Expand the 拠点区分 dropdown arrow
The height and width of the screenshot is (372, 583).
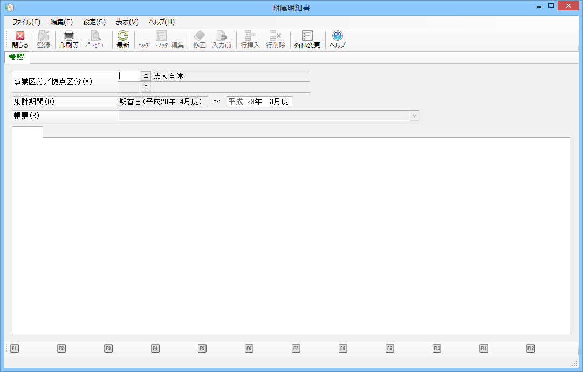click(x=146, y=87)
